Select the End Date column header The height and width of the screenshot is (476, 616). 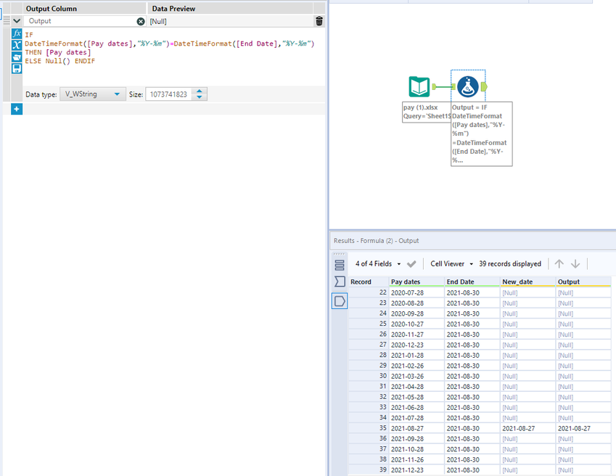(x=472, y=282)
